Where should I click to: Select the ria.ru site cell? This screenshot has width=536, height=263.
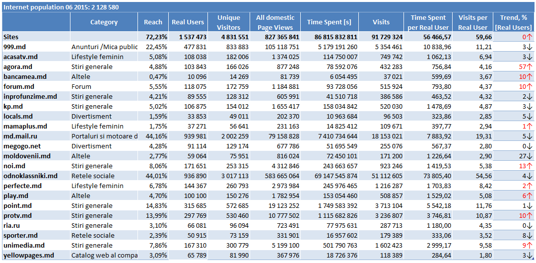point(36,225)
